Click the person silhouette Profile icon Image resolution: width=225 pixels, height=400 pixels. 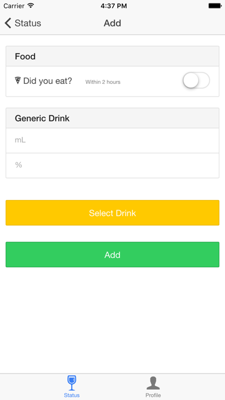pos(153,383)
